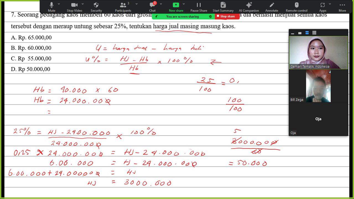
Task: Open the Participants panel
Action: pyautogui.click(x=123, y=5)
